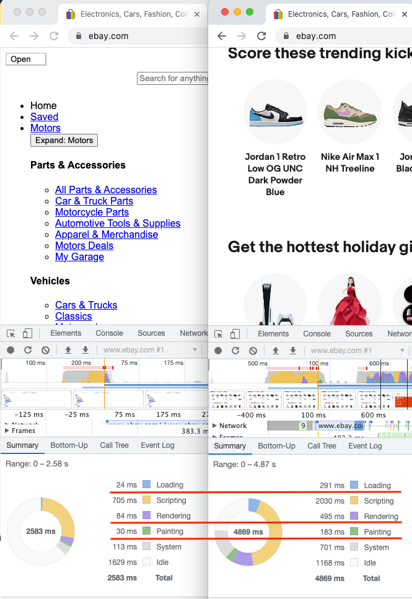
Task: Click forward arrow in right browser window
Action: pyautogui.click(x=242, y=36)
